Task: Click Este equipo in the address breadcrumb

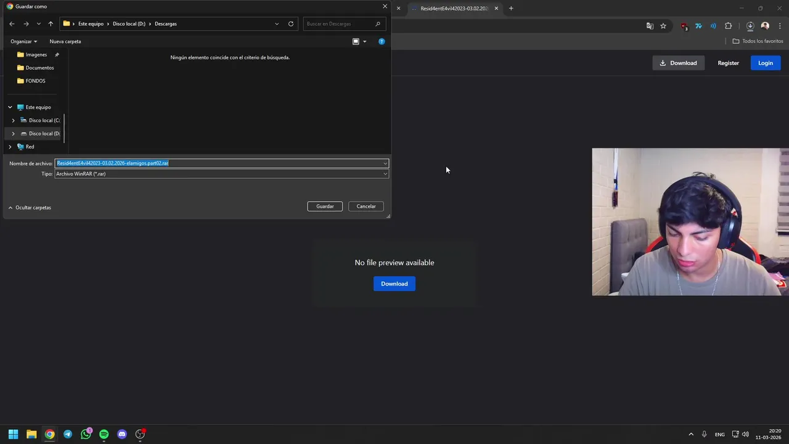Action: tap(91, 24)
